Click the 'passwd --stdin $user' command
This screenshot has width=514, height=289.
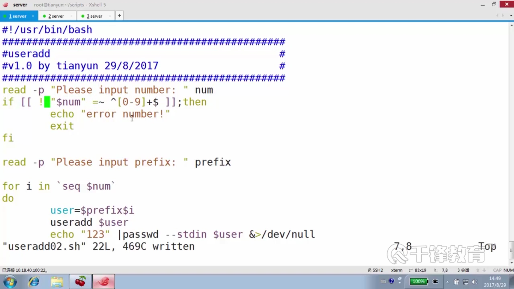click(x=183, y=234)
